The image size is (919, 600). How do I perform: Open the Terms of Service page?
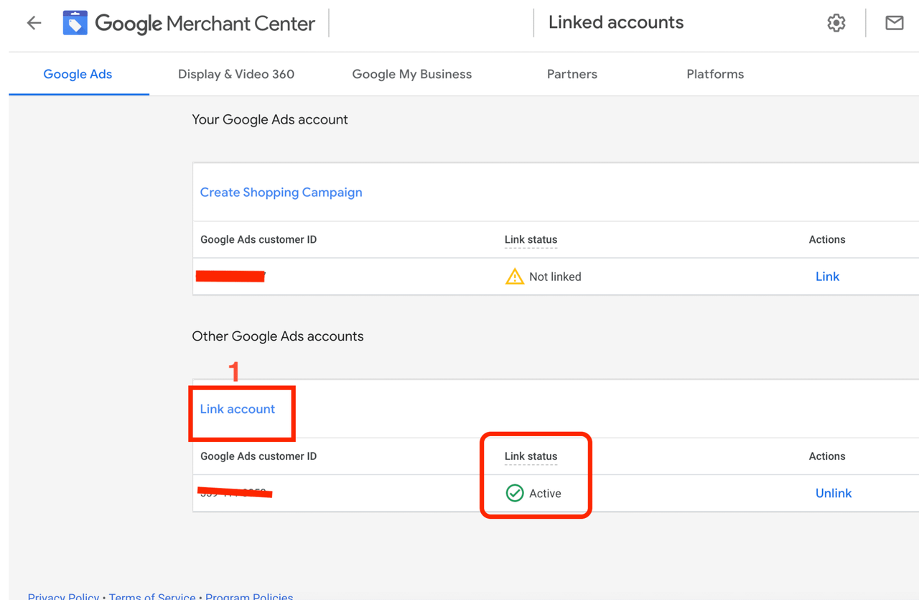tap(152, 596)
